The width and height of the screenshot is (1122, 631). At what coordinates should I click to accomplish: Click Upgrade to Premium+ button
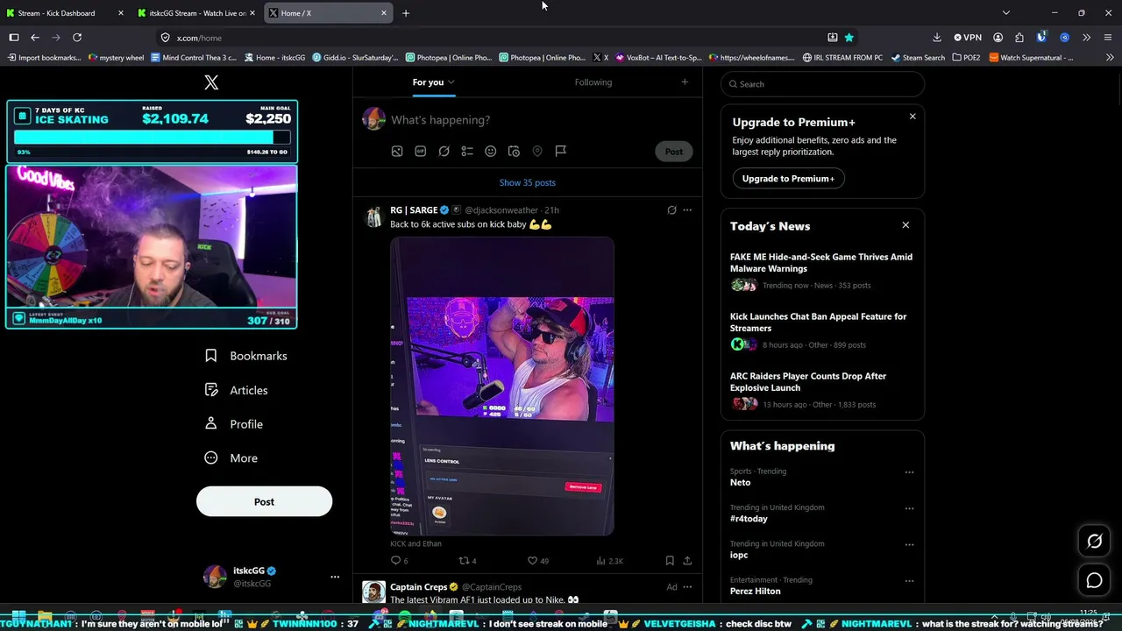788,179
